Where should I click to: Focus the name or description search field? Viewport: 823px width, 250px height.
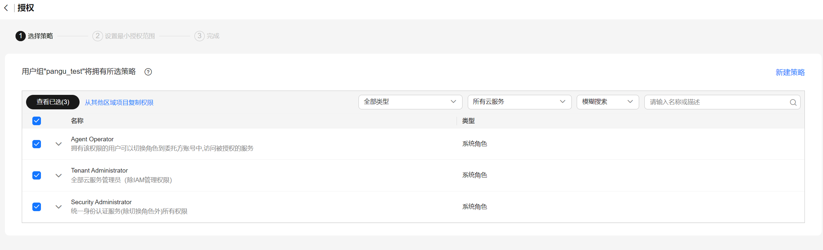click(x=716, y=102)
